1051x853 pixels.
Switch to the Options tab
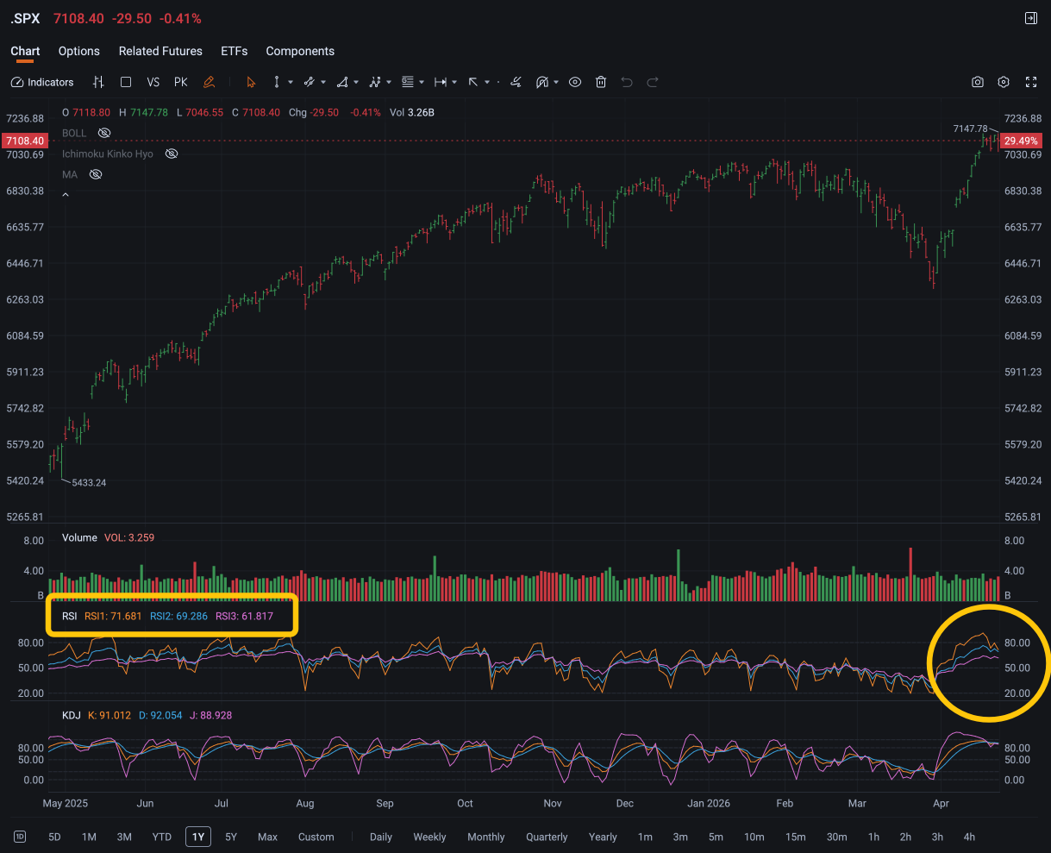[x=79, y=51]
